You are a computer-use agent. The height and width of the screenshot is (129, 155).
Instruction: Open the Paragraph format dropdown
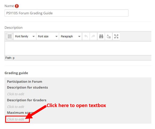tap(71, 37)
